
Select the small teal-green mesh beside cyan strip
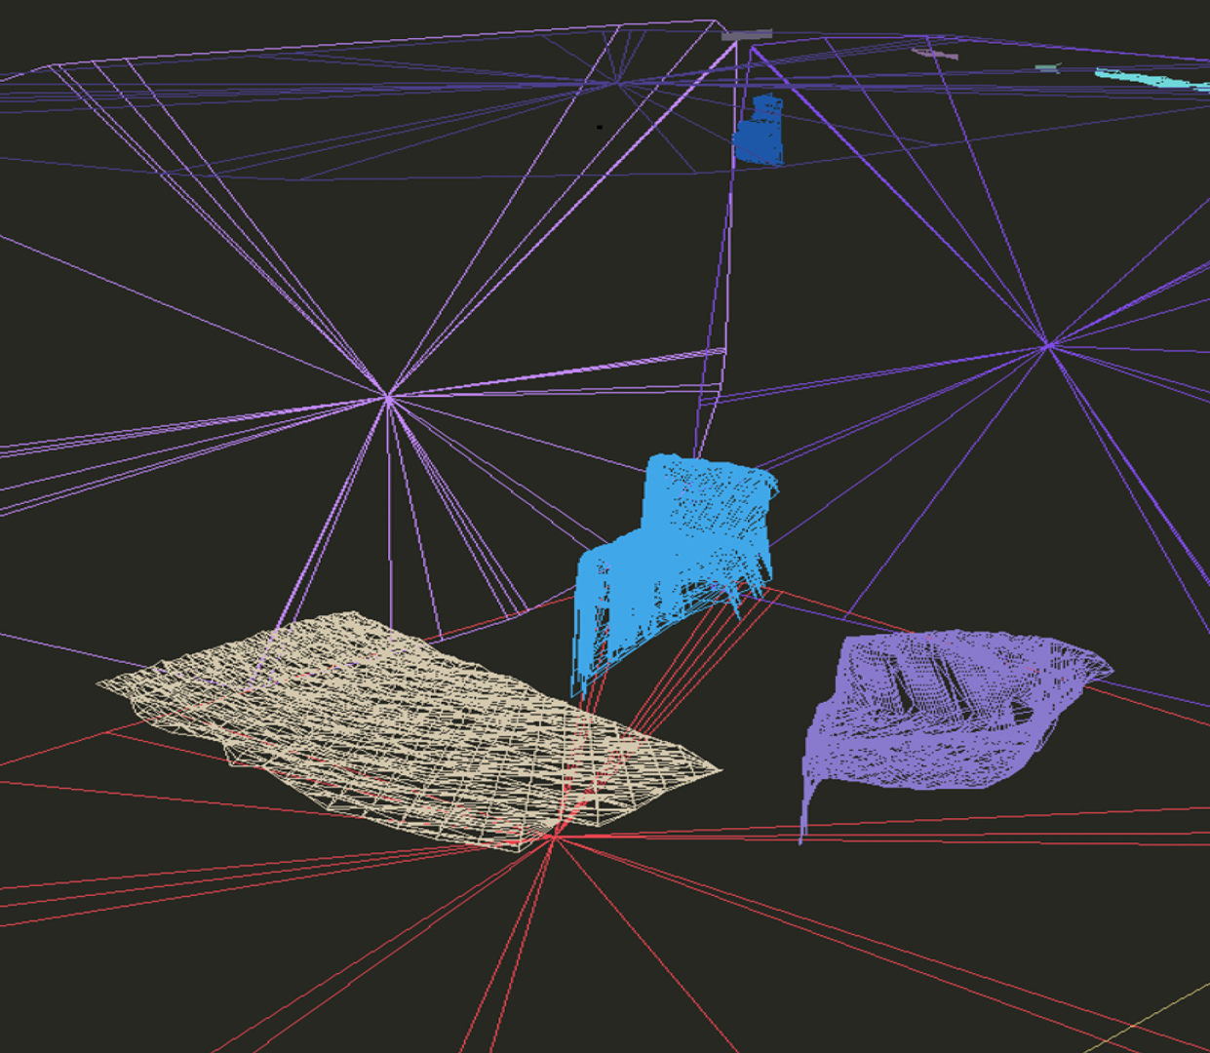coord(1047,68)
